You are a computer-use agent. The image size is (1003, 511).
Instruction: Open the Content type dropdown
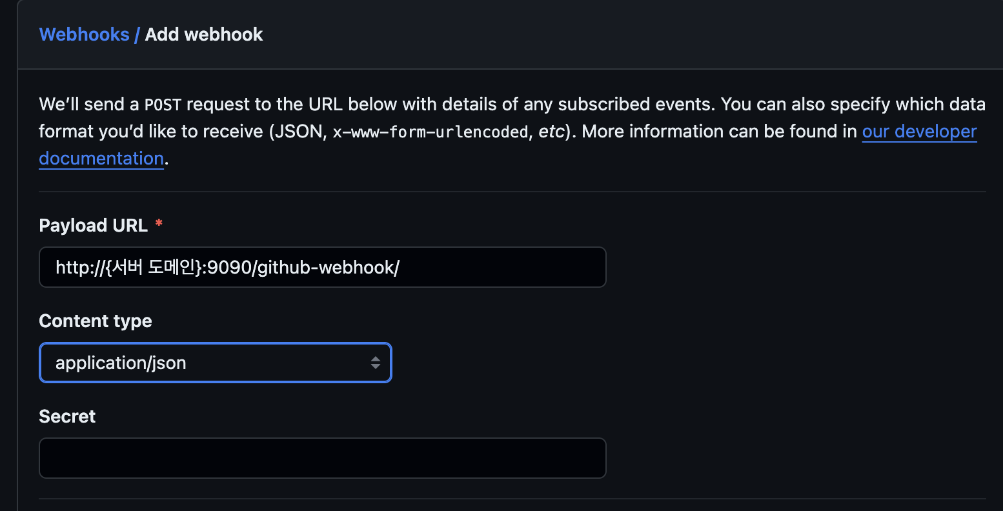pos(215,363)
